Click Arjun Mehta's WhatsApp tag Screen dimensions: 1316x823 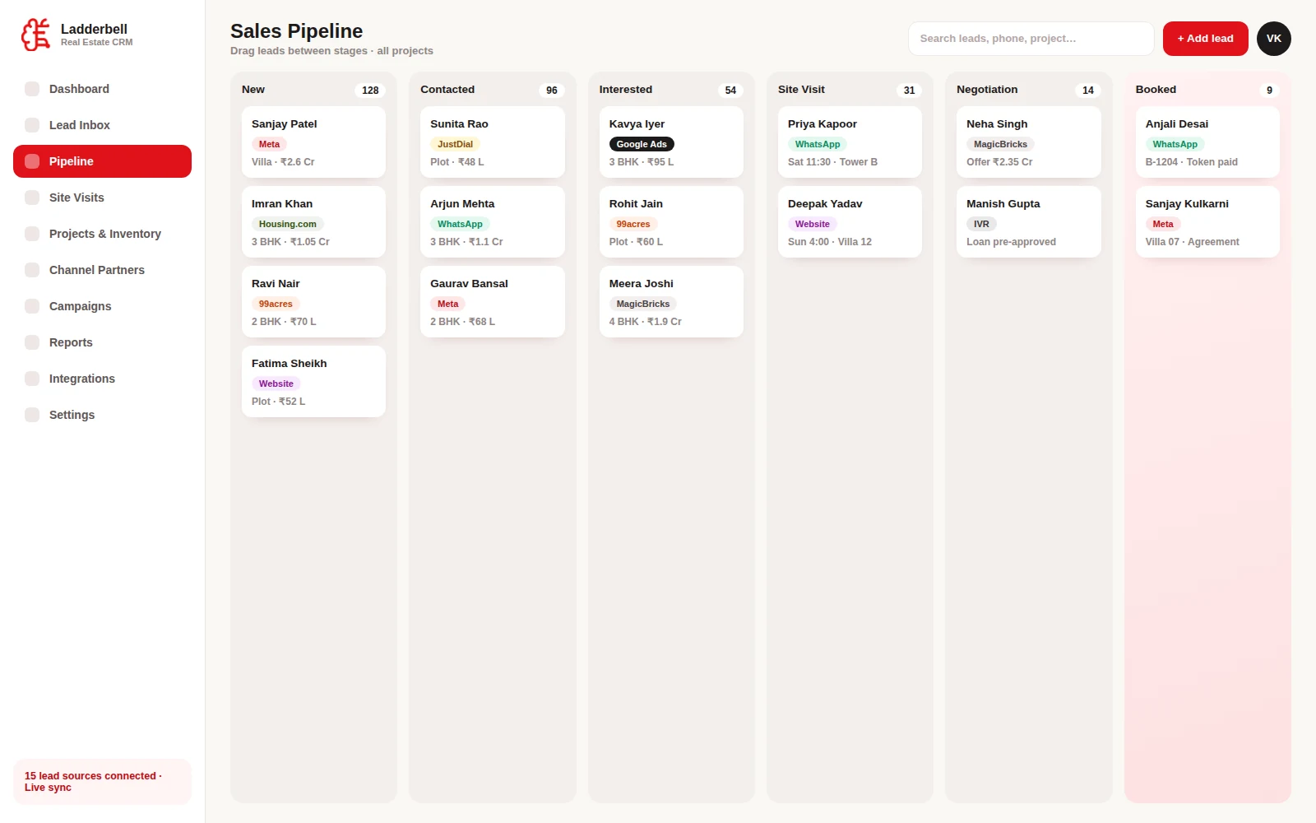click(x=460, y=224)
